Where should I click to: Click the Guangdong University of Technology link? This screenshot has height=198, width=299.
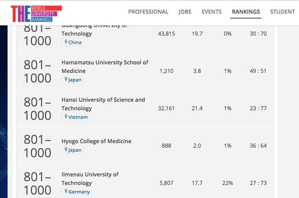[x=77, y=33]
